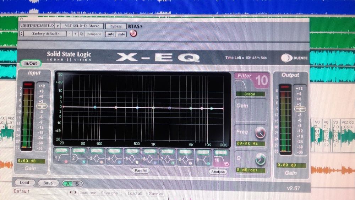Click the auto button
355x200 pixels.
[x=111, y=34]
